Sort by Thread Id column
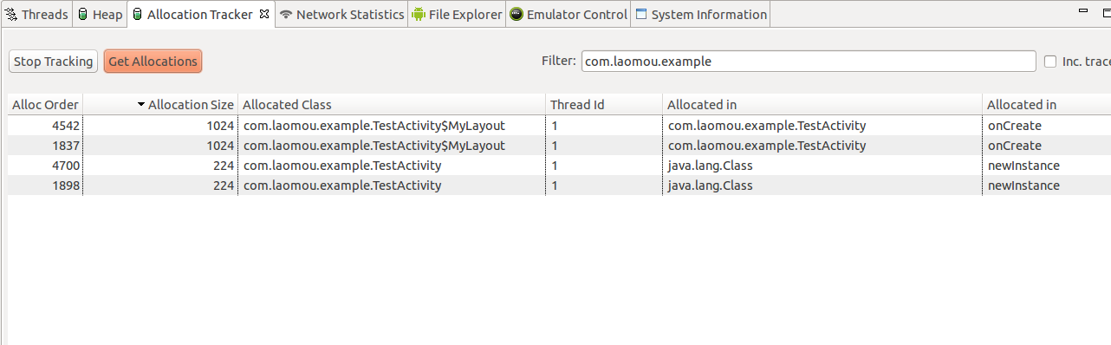The image size is (1111, 345). pos(604,105)
